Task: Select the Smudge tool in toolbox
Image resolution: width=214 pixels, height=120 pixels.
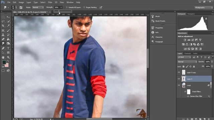Action: coord(3,44)
